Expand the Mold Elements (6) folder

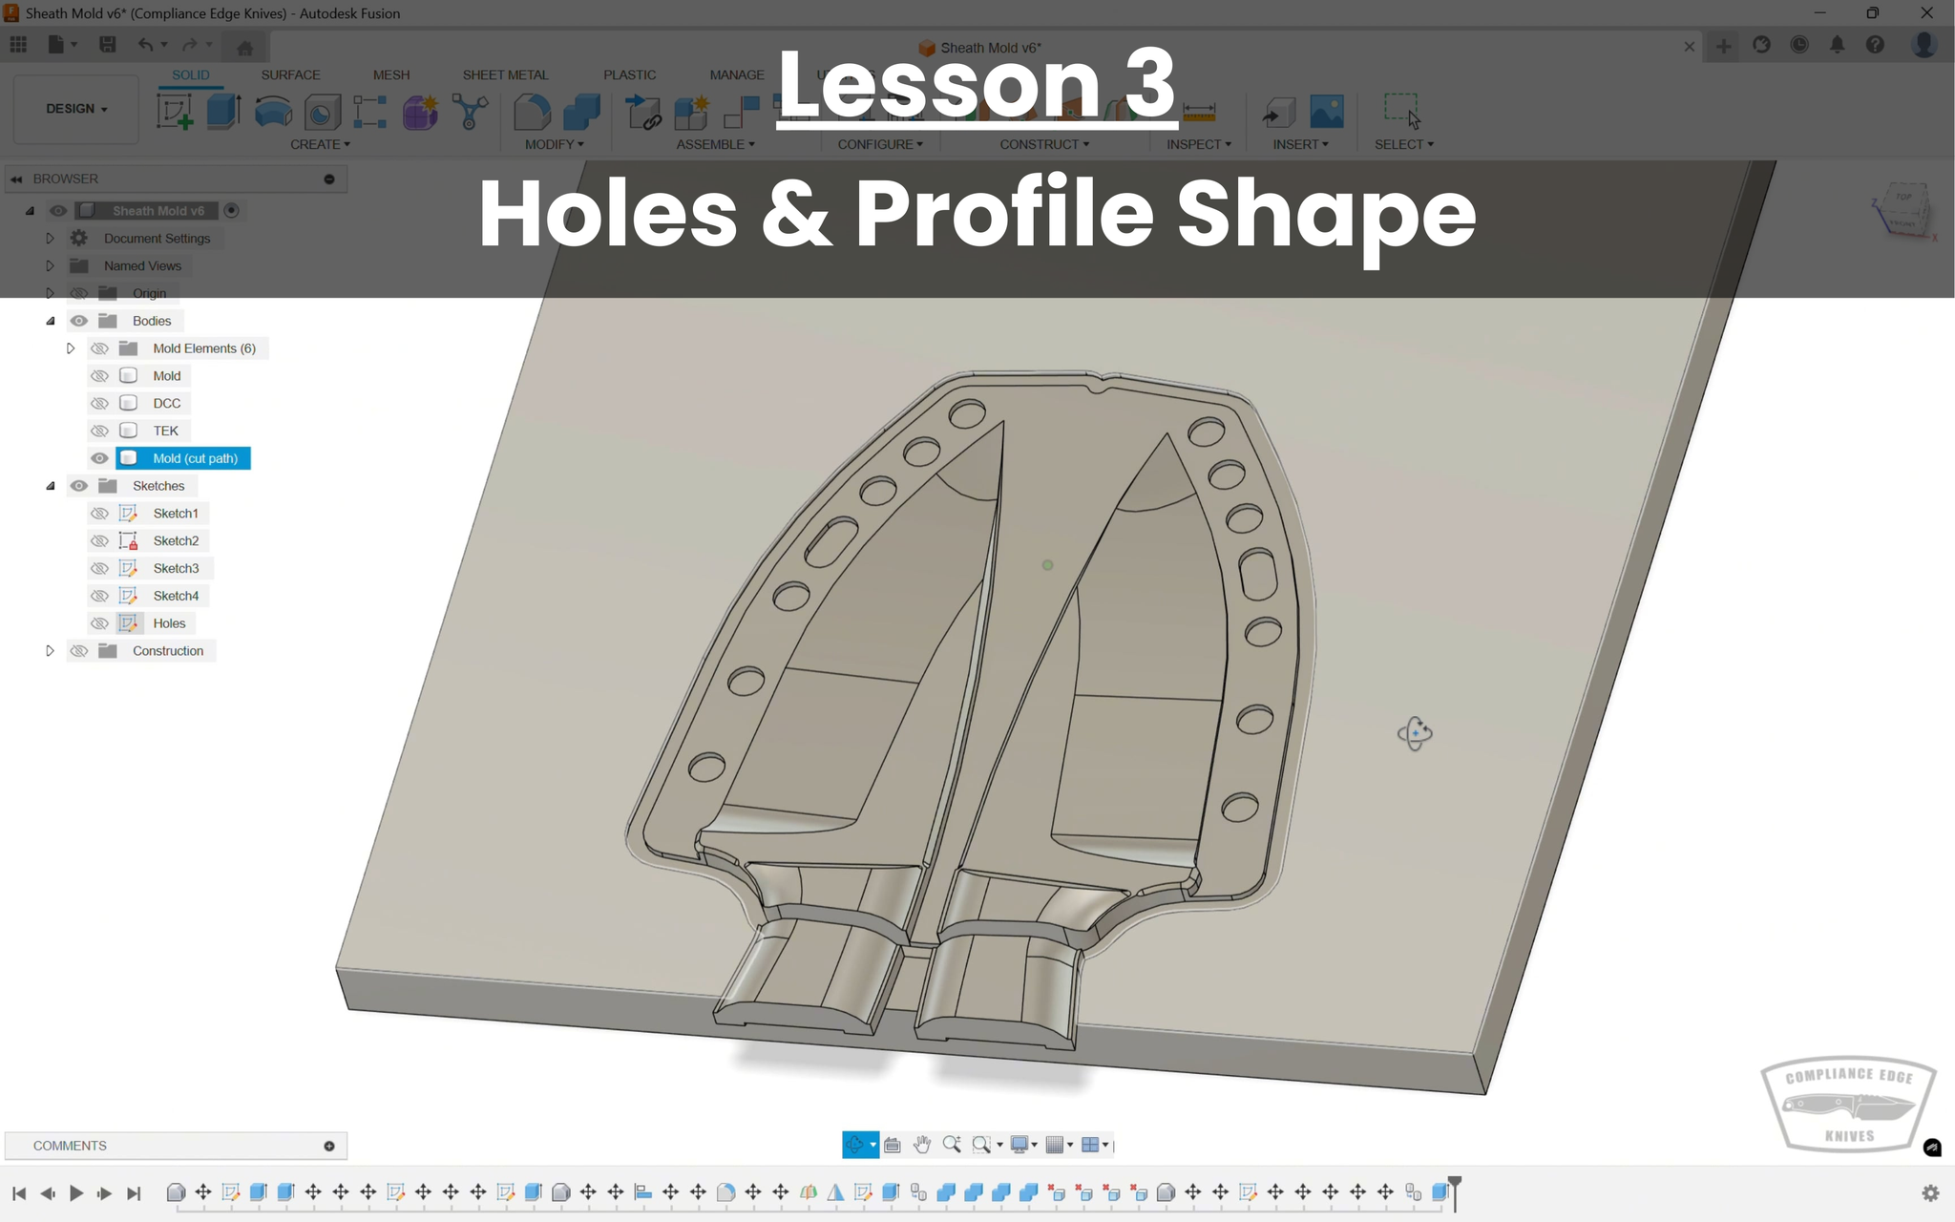point(71,348)
